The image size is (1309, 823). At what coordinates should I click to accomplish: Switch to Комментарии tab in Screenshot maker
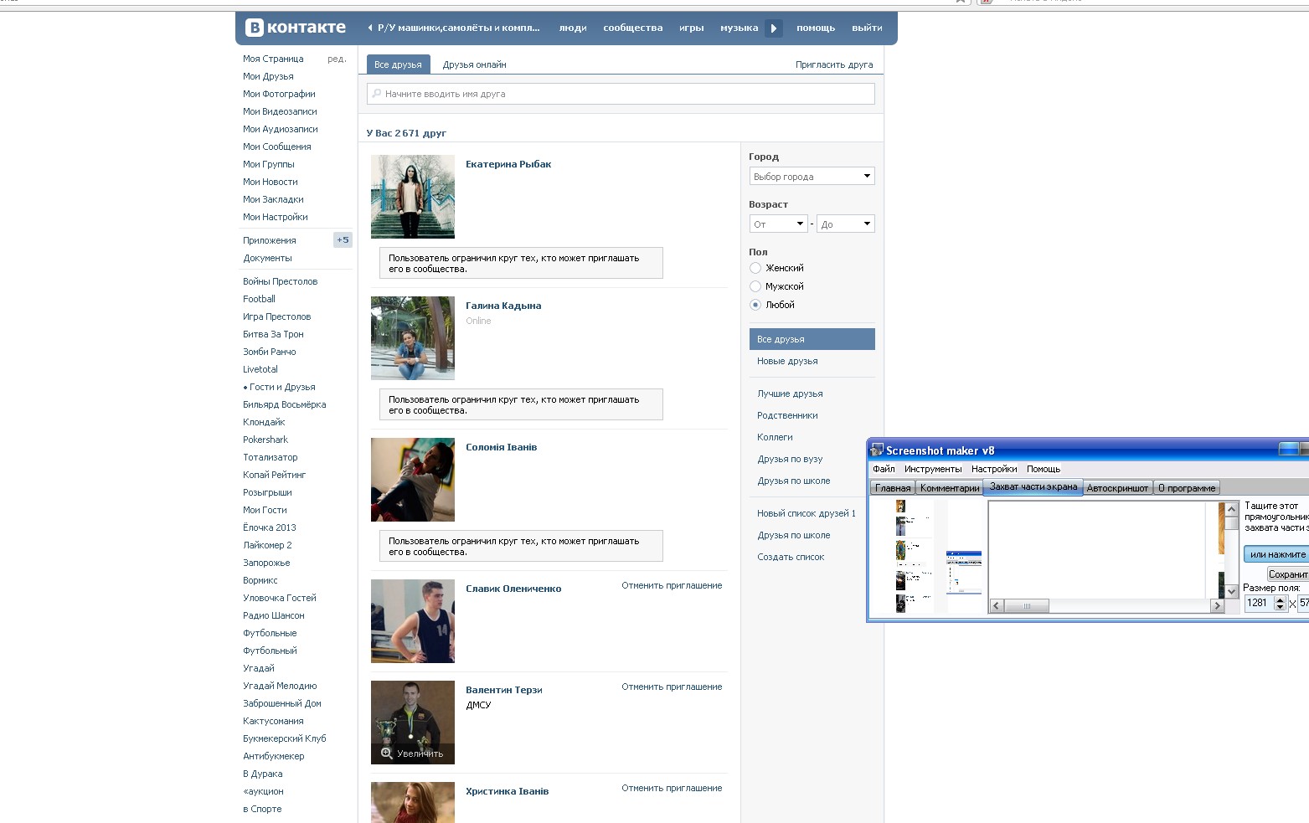[950, 488]
